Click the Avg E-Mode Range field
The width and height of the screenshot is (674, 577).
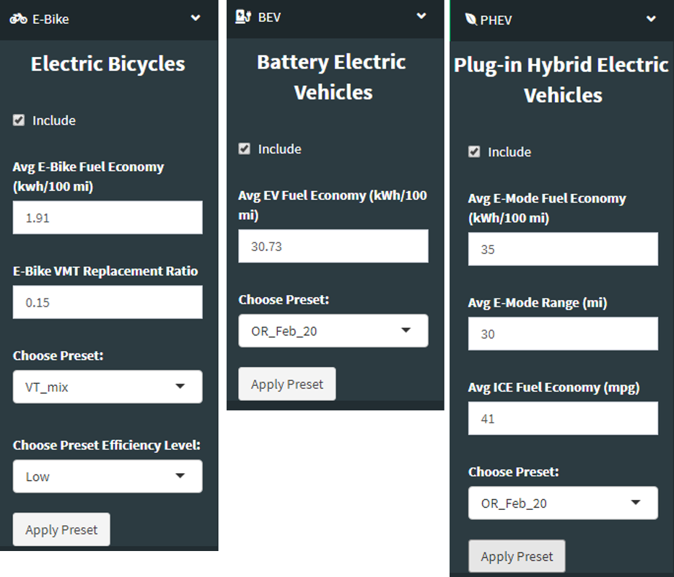coord(563,335)
